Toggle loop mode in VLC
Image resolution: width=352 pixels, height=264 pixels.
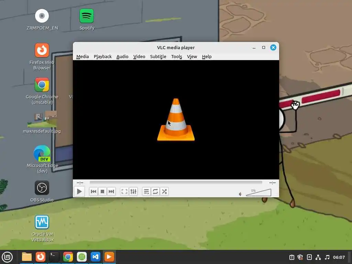(155, 191)
